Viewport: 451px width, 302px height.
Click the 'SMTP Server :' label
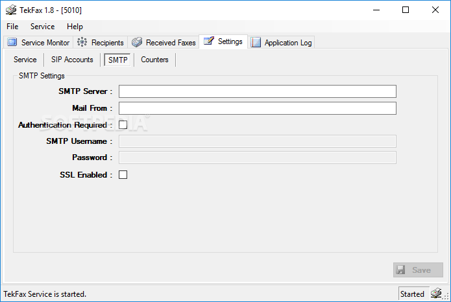pos(86,91)
